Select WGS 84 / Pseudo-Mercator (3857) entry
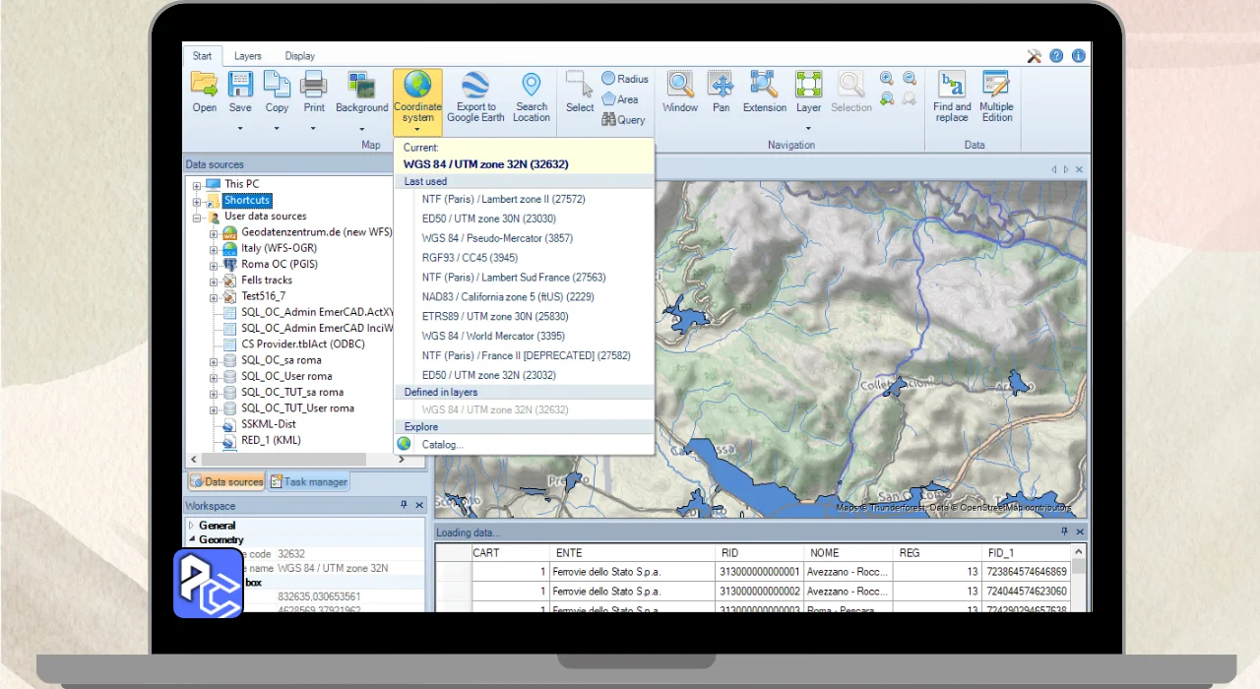 coord(497,238)
